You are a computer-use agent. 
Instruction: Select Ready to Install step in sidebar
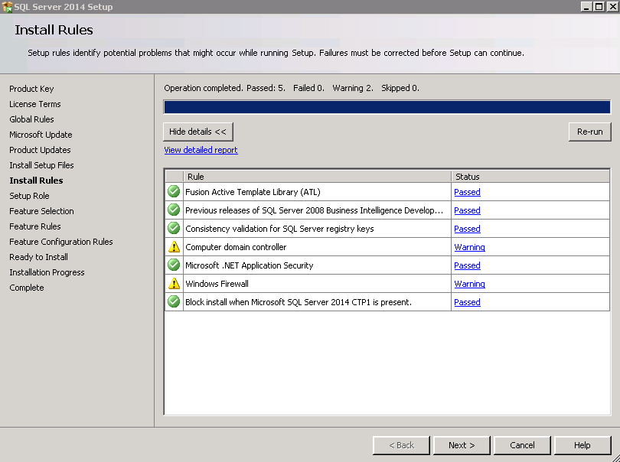click(x=39, y=257)
